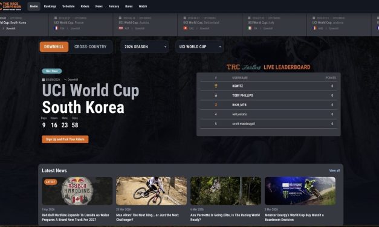
Task: Open Max Alran: The Next King headline
Action: (x=147, y=217)
